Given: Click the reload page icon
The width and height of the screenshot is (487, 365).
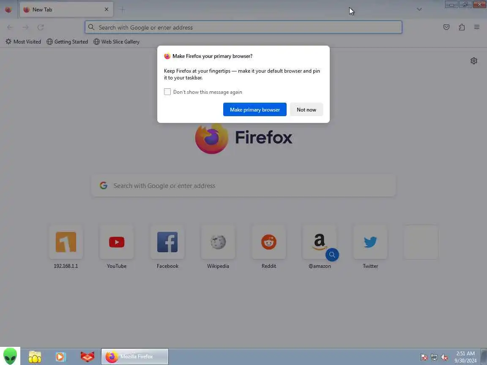Looking at the screenshot, I should pyautogui.click(x=41, y=27).
